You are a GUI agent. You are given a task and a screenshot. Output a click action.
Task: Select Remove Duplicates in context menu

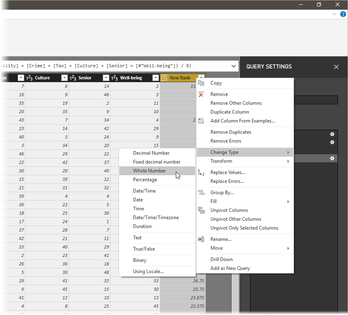231,132
